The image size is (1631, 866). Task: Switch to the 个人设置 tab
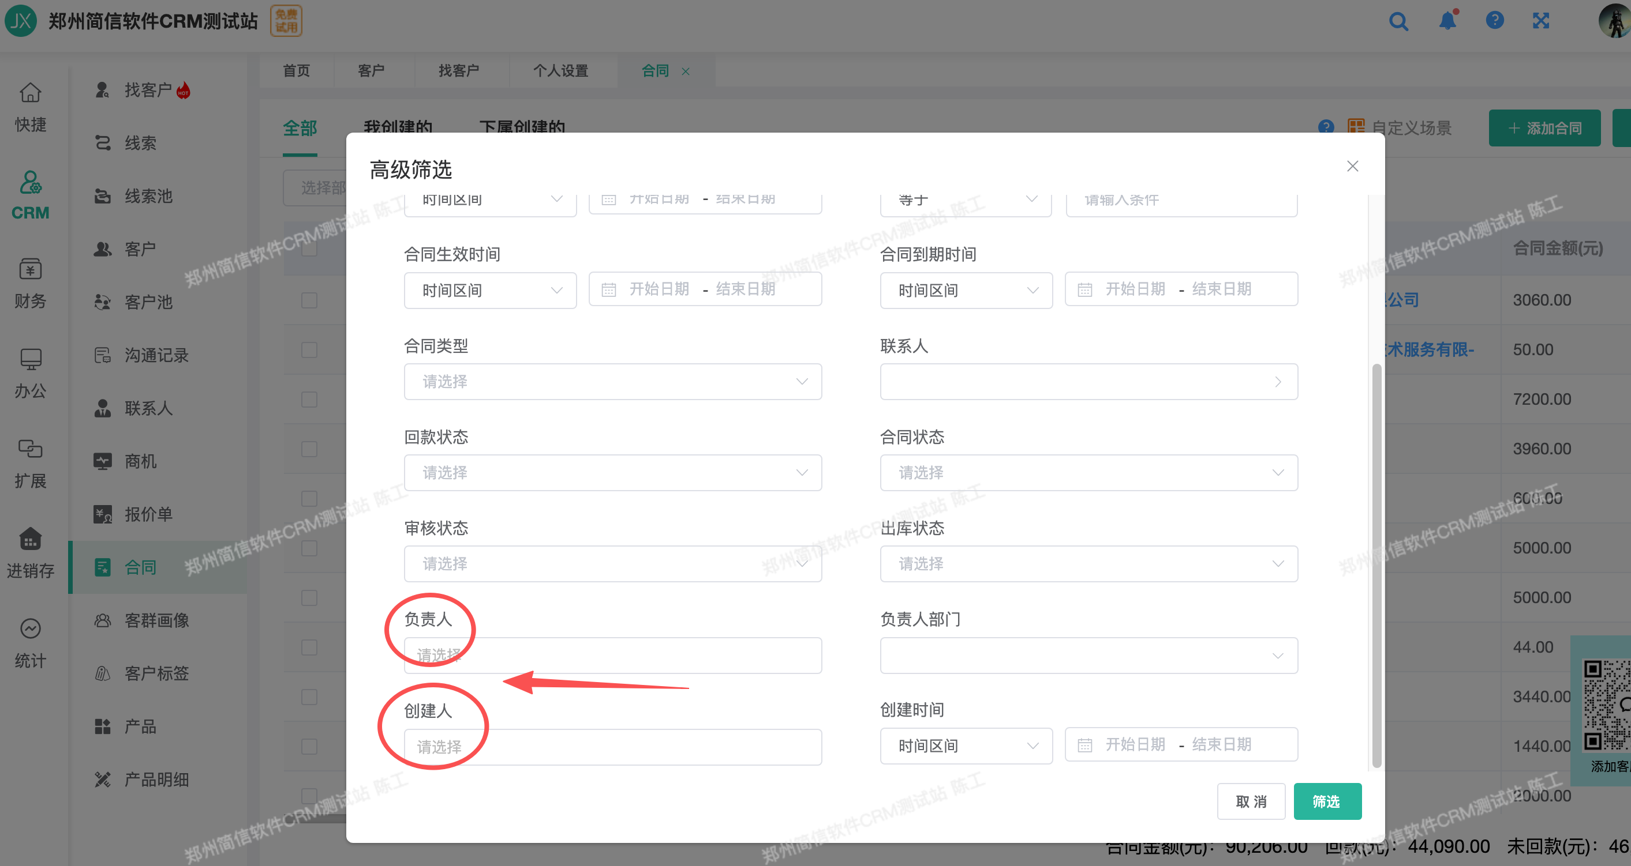click(560, 71)
